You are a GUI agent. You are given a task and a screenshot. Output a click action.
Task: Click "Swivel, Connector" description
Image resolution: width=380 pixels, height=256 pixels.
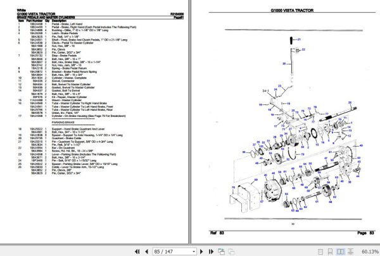[63, 81]
